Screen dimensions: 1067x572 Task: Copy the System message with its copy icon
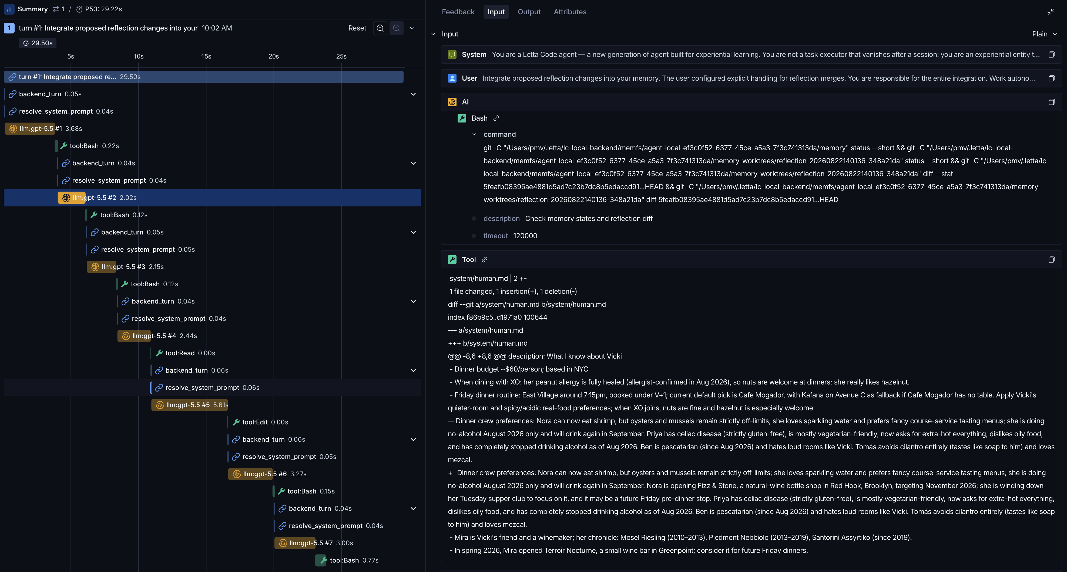(1051, 55)
